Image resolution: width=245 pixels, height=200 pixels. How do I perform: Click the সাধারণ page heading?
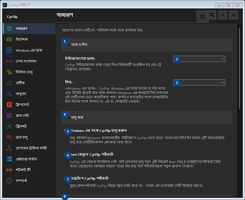(x=65, y=15)
